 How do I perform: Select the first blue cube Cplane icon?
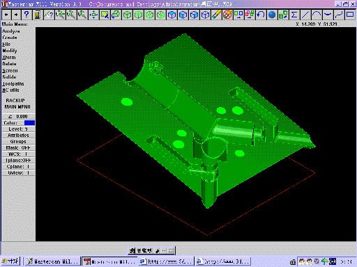tap(172, 15)
